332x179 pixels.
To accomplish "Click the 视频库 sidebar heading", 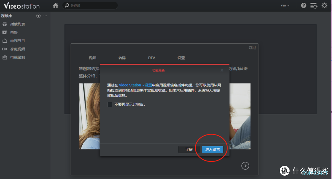I will click(6, 16).
